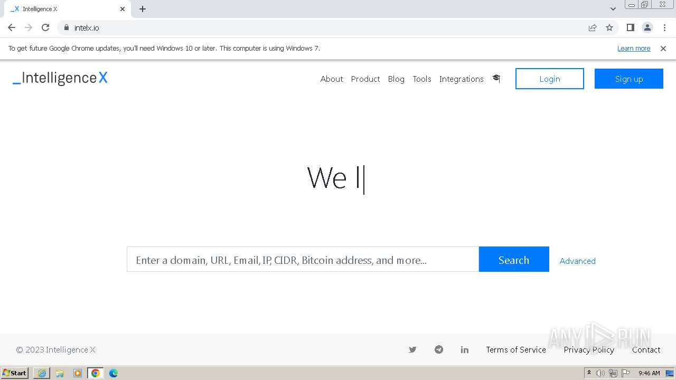Open the Product menu item
Image resolution: width=676 pixels, height=380 pixels.
point(365,79)
